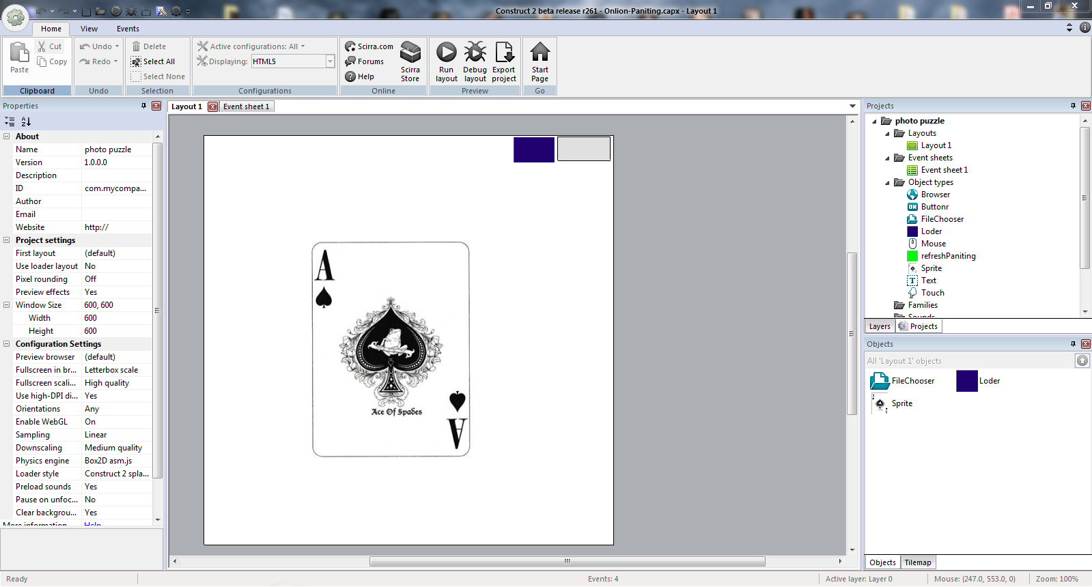Viewport: 1092px width, 587px height.
Task: Click the Help question mark icon
Action: [x=350, y=76]
